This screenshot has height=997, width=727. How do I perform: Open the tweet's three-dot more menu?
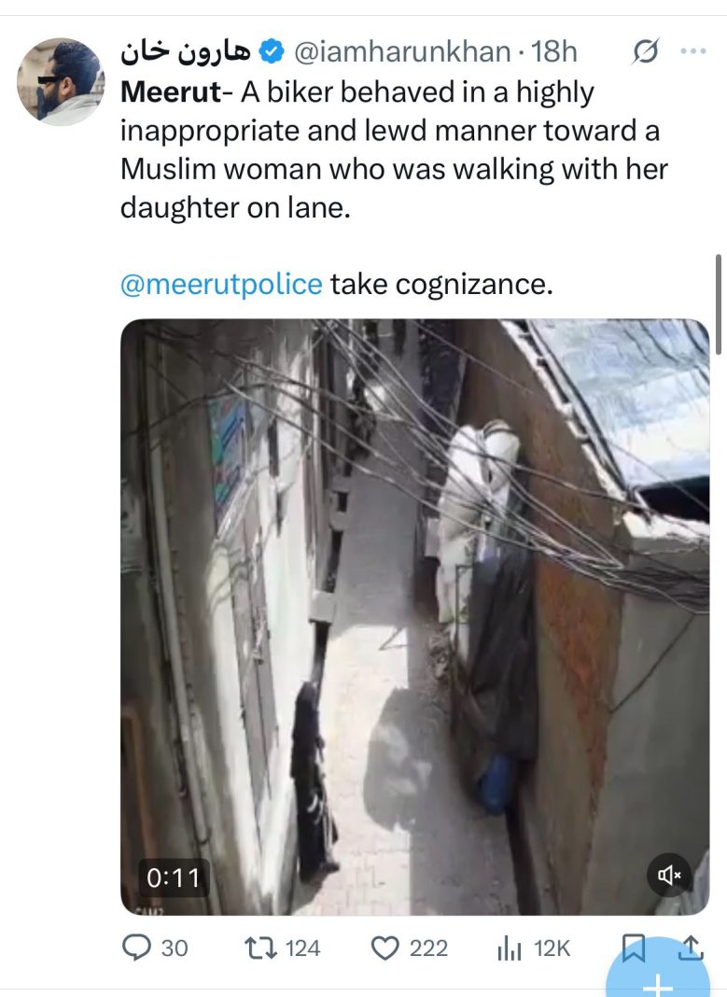(693, 52)
